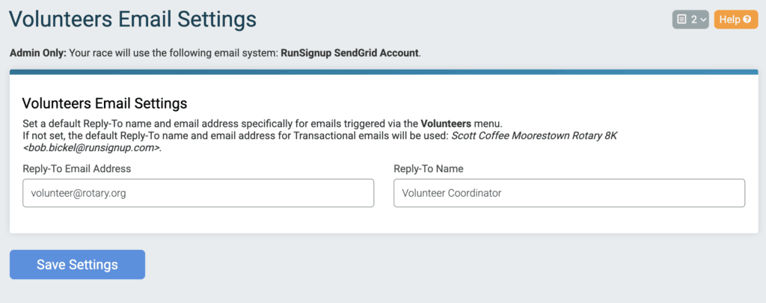Click the bold RunSignup SendGrid Account text
Image resolution: width=766 pixels, height=303 pixels.
click(x=350, y=52)
